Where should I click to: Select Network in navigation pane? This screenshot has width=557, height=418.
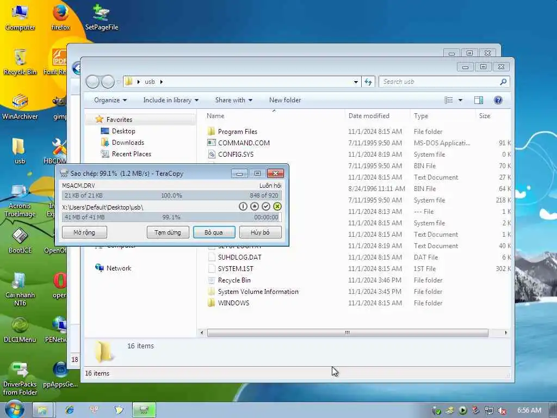point(119,268)
